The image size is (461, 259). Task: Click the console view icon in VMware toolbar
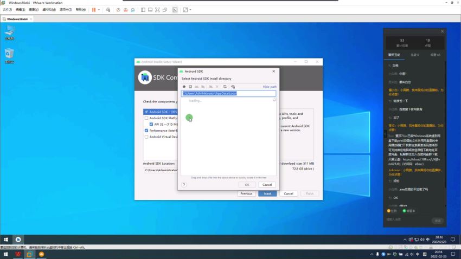pos(175,10)
